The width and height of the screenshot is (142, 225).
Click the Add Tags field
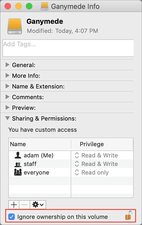pyautogui.click(x=68, y=48)
